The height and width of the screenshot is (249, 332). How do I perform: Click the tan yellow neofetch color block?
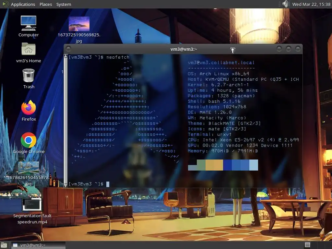click(x=214, y=165)
